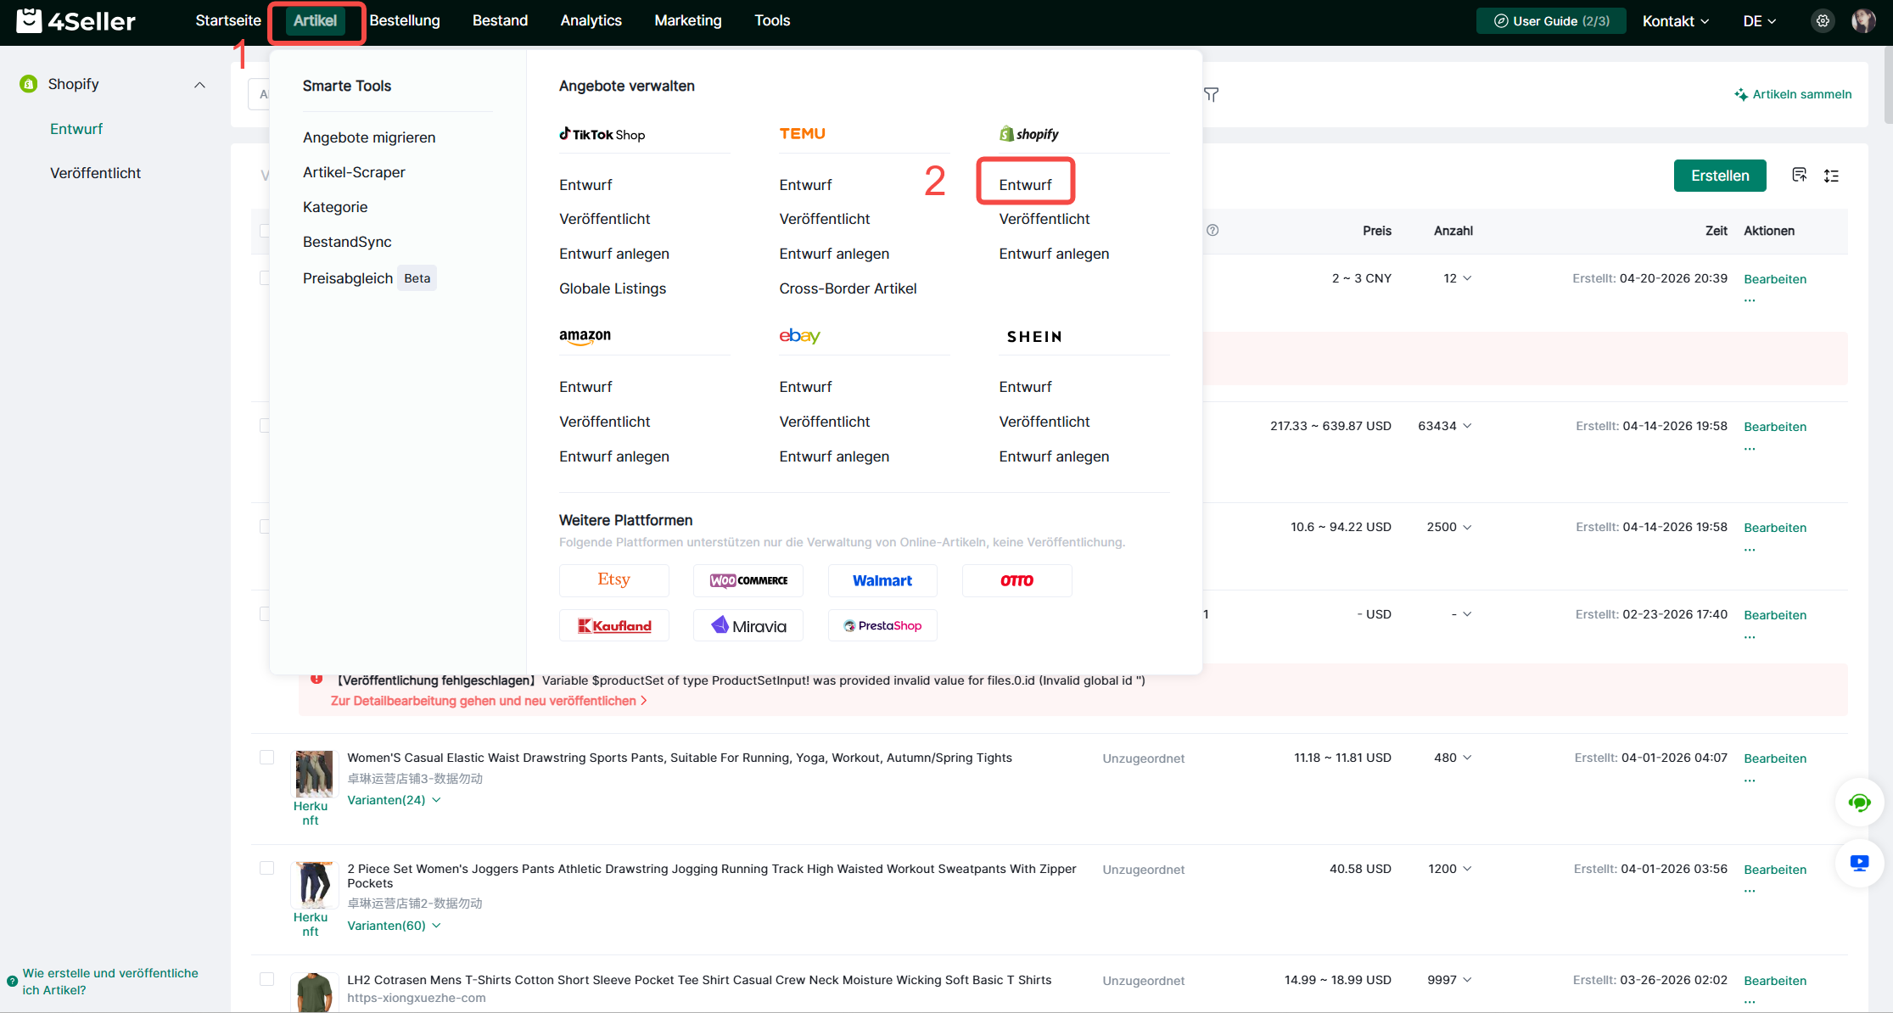
Task: Select Entwurf under Shopify in menu
Action: coord(1025,185)
